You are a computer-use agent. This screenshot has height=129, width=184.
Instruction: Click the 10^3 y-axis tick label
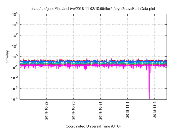coord(15,25)
